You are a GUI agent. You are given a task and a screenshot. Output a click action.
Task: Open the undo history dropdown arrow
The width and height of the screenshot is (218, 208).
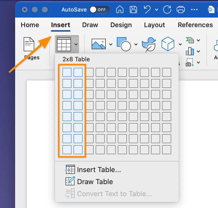(157, 10)
